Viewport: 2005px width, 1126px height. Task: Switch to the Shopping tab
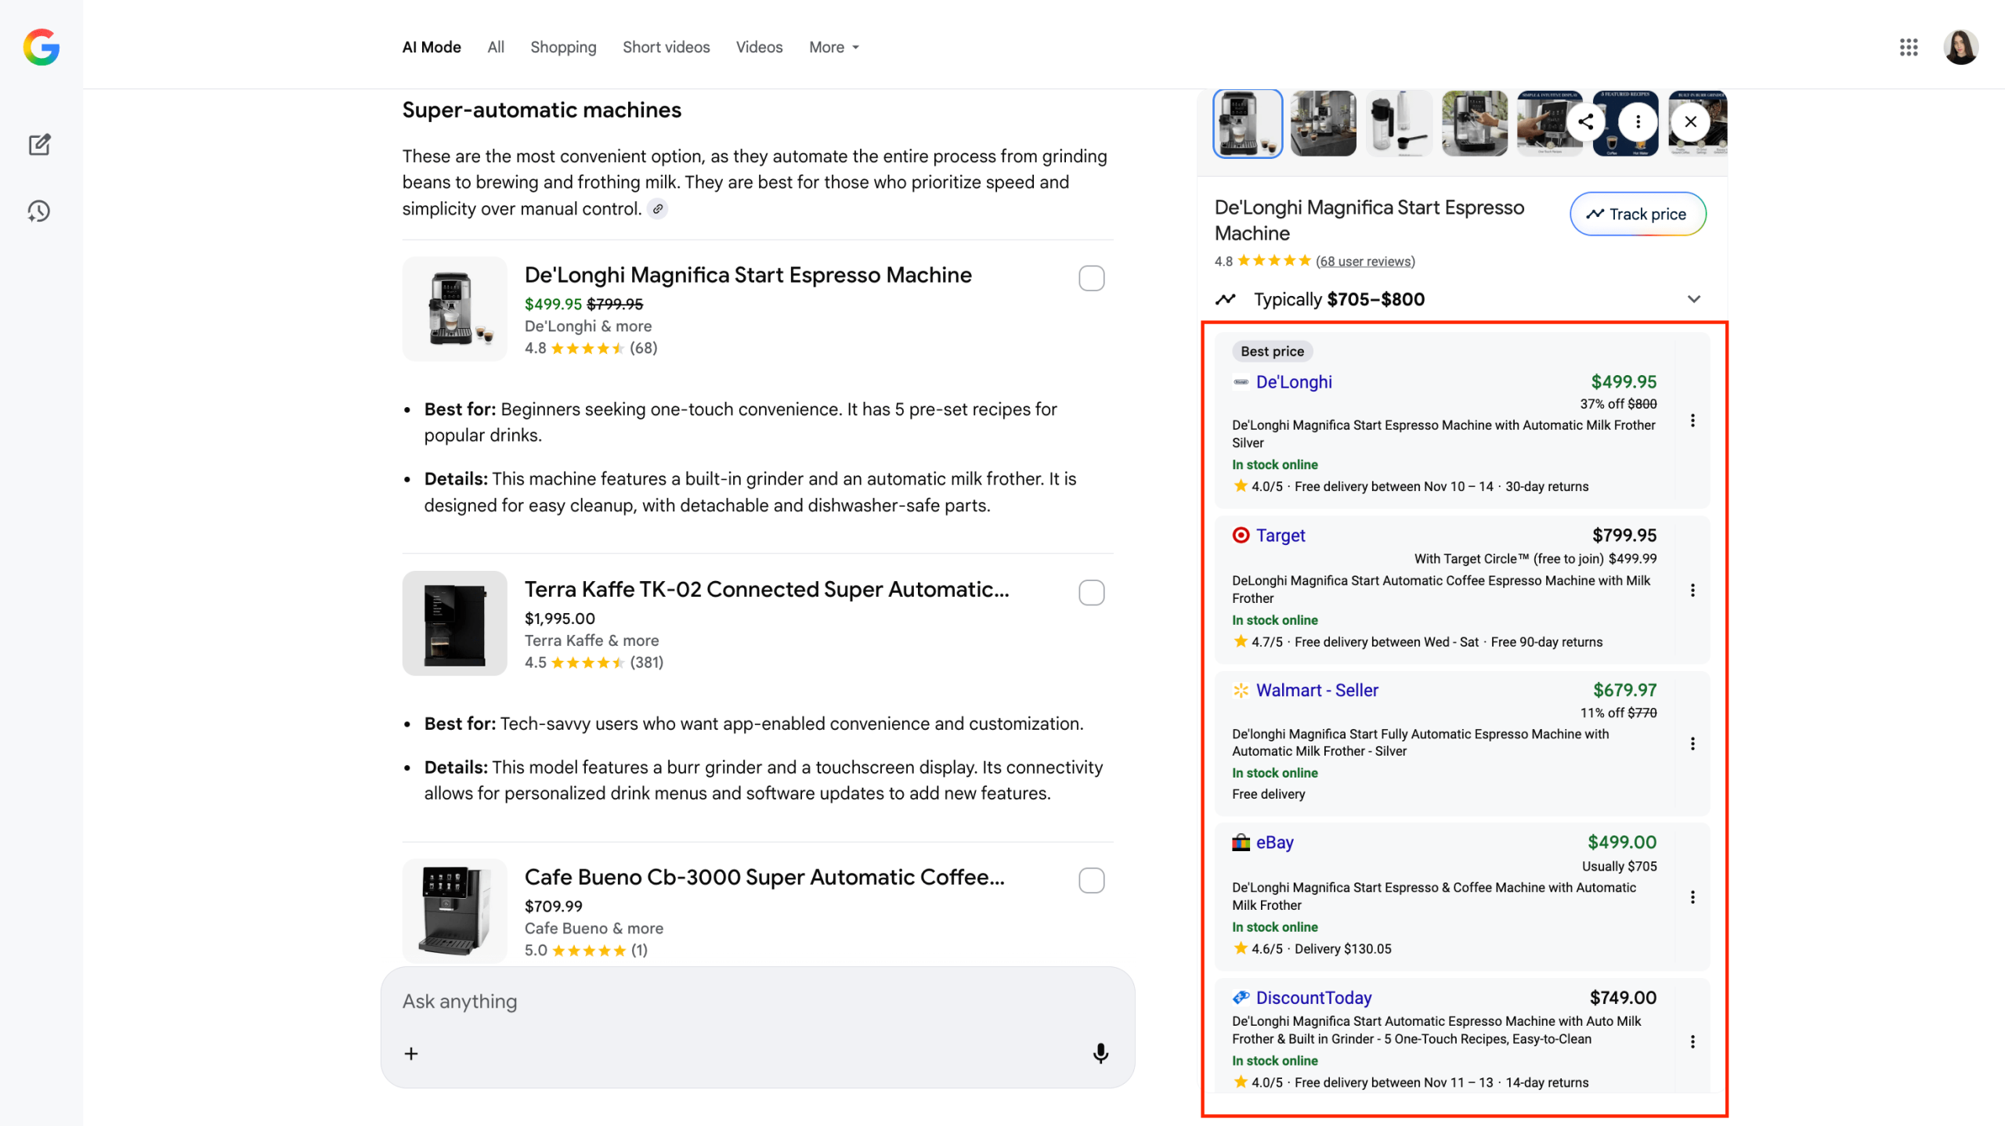click(563, 47)
